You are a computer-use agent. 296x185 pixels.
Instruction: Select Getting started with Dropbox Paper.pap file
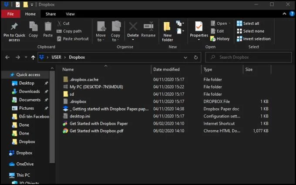pyautogui.click(x=106, y=109)
